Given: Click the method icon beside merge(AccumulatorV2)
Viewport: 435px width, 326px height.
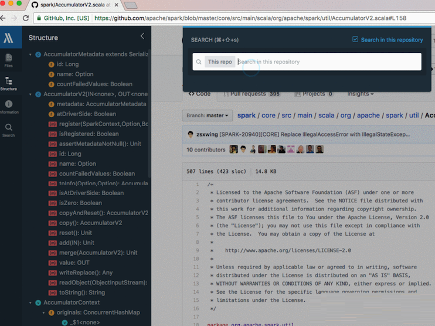Looking at the screenshot, I should pos(52,253).
